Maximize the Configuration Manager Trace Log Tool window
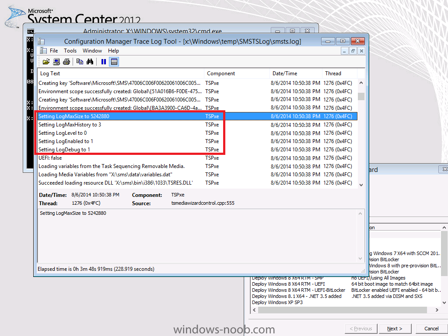Viewport: 448px width, 336px height. tap(343, 42)
